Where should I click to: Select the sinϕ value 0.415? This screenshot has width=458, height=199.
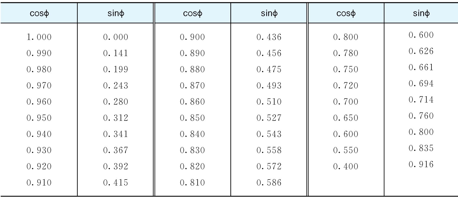coord(116,183)
